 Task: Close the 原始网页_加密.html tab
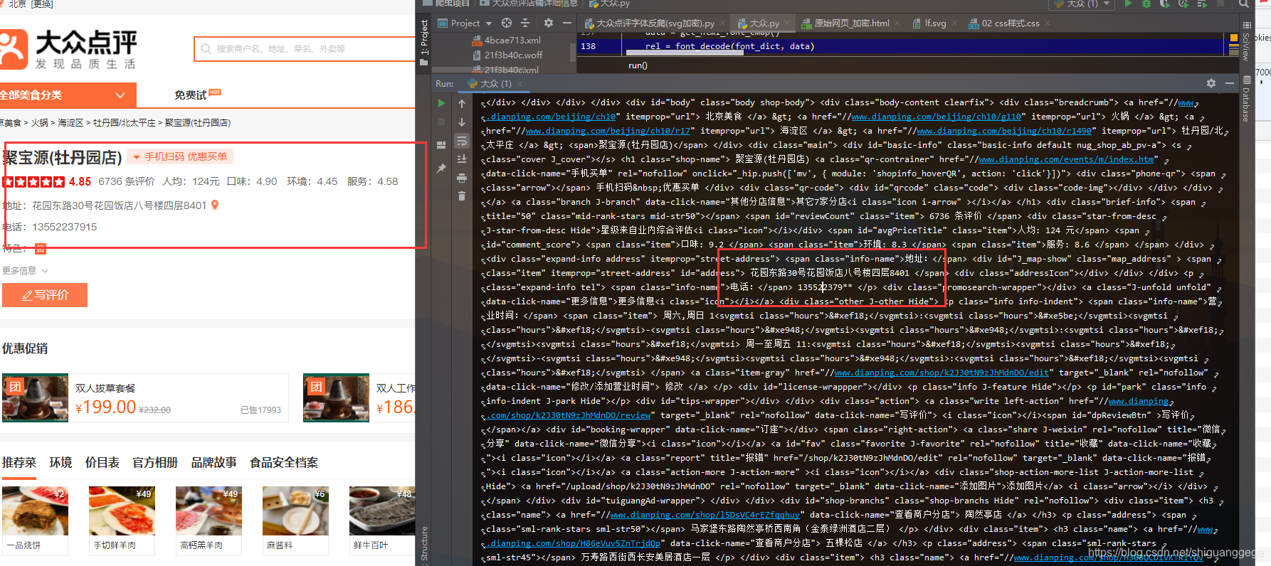pyautogui.click(x=898, y=23)
